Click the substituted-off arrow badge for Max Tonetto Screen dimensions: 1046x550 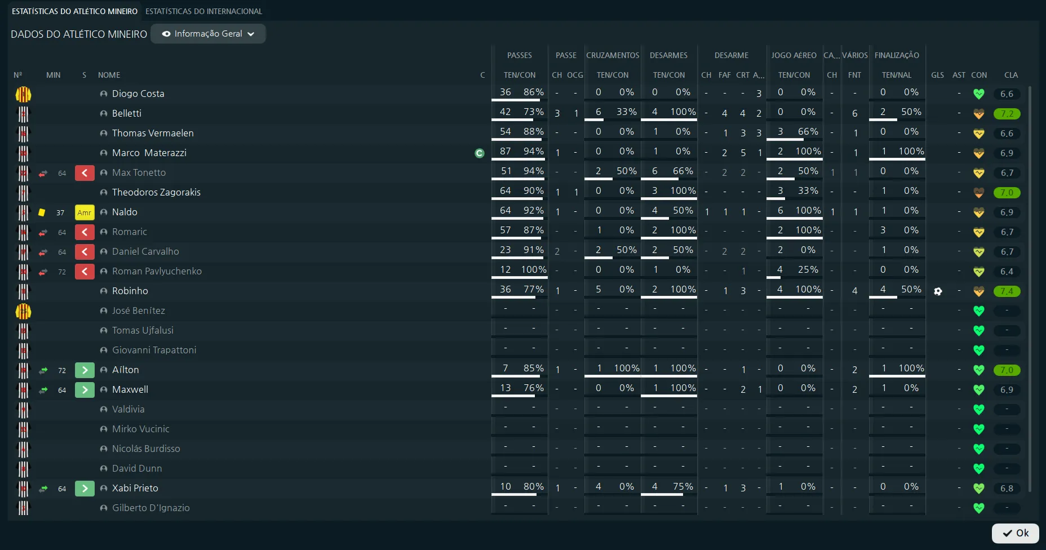coord(85,173)
